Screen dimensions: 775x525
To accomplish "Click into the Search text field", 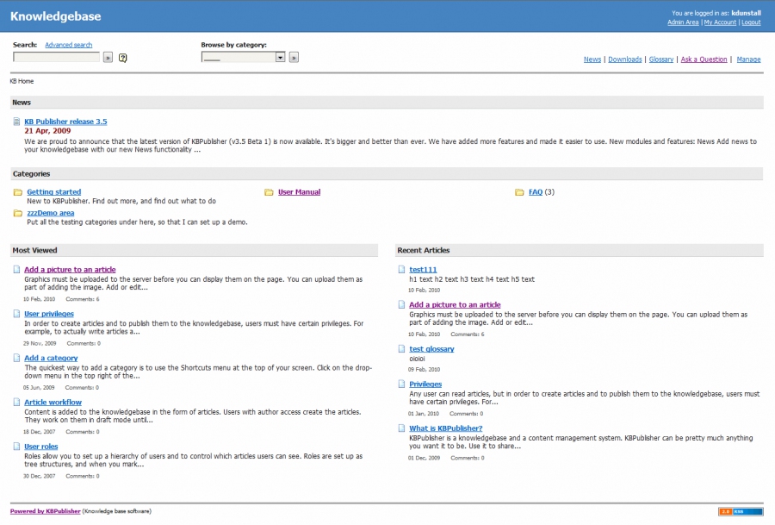I will coord(56,58).
